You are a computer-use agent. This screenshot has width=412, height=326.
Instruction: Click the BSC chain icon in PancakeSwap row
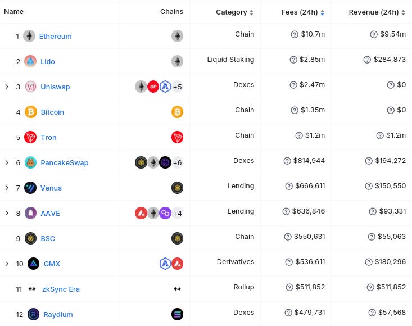point(141,162)
